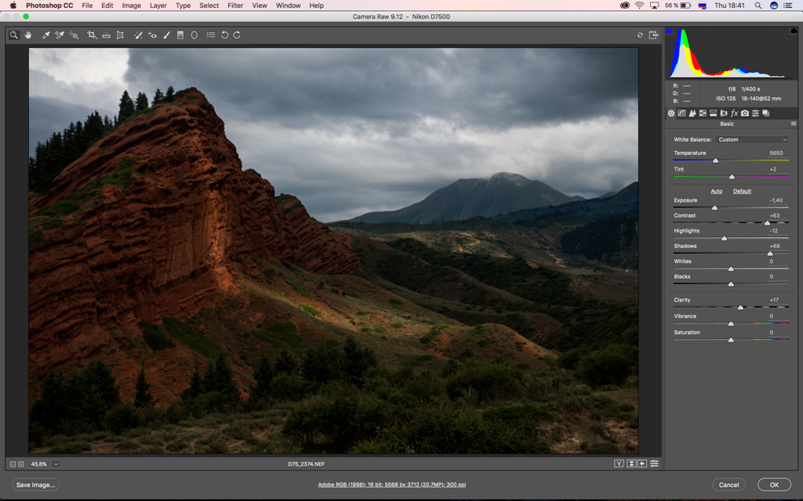Pick the White Balance eyedropper tool

45,35
